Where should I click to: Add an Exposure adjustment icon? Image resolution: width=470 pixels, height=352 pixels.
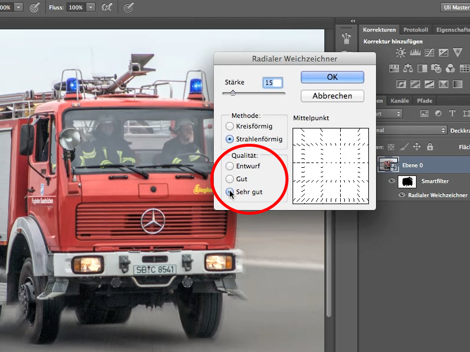[x=444, y=52]
